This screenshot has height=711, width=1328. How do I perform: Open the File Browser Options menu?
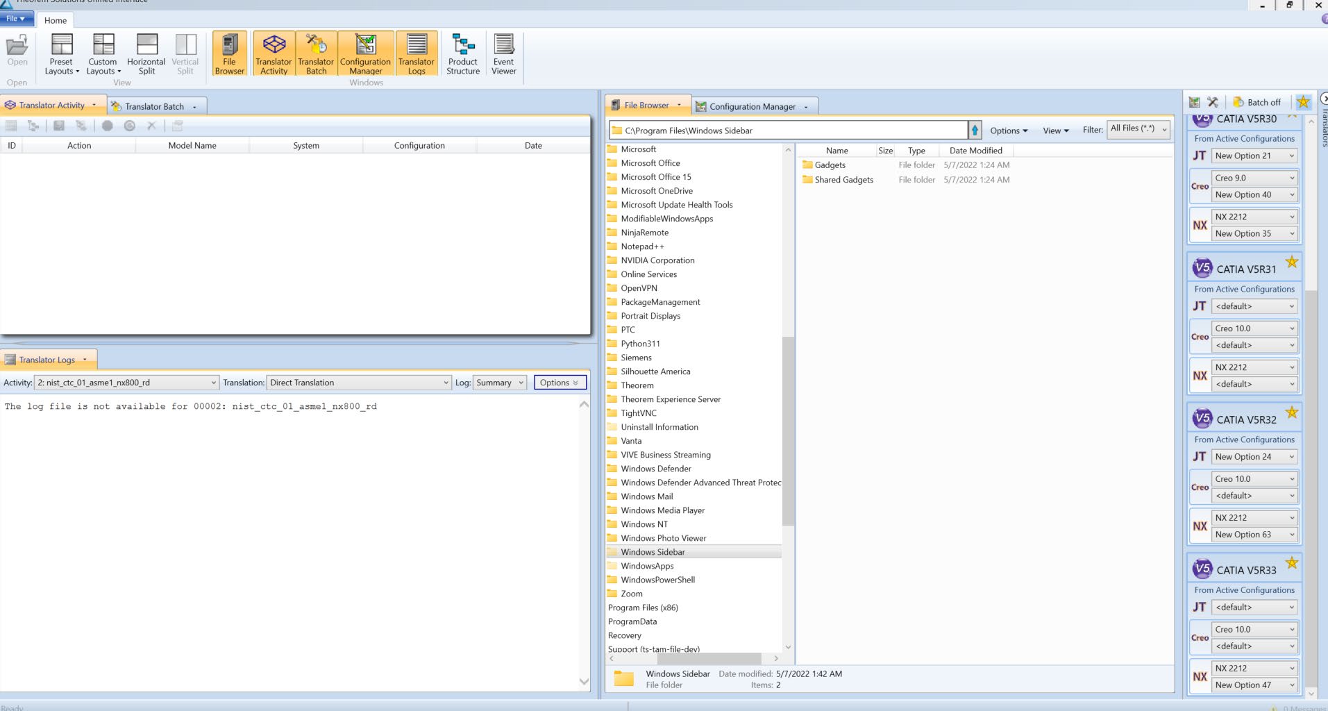(1009, 131)
